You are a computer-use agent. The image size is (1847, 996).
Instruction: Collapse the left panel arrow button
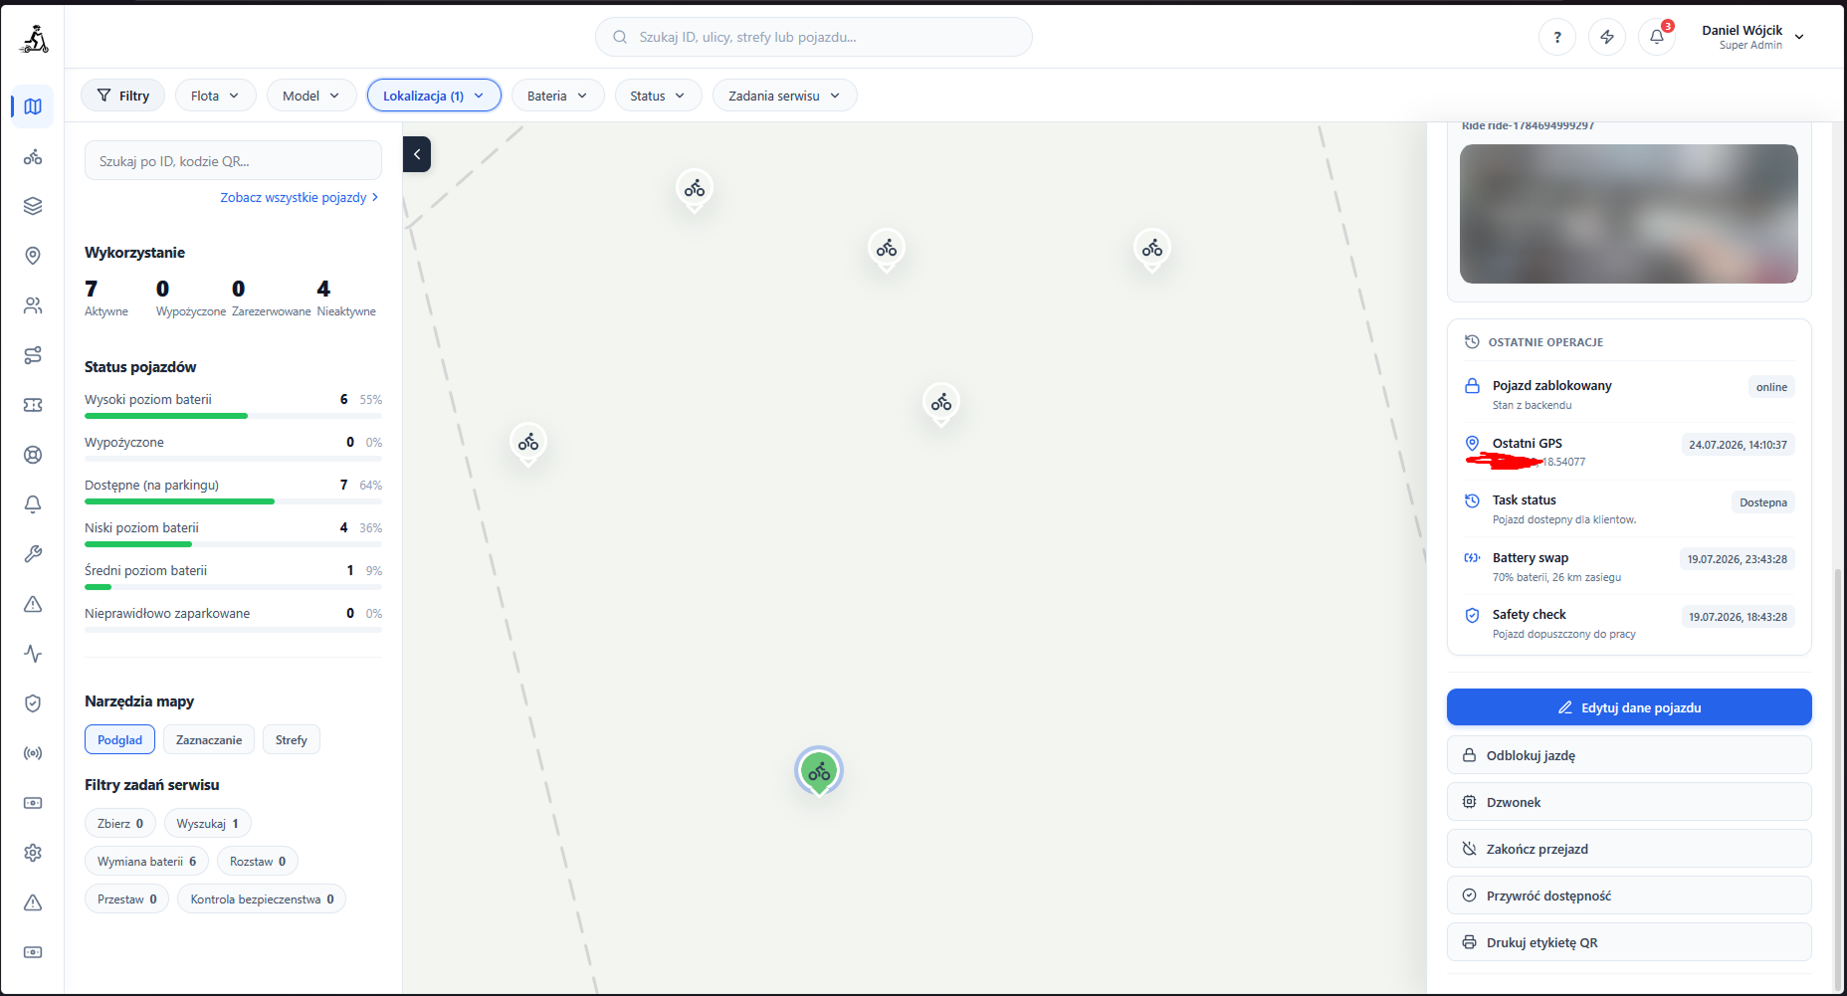tap(417, 154)
